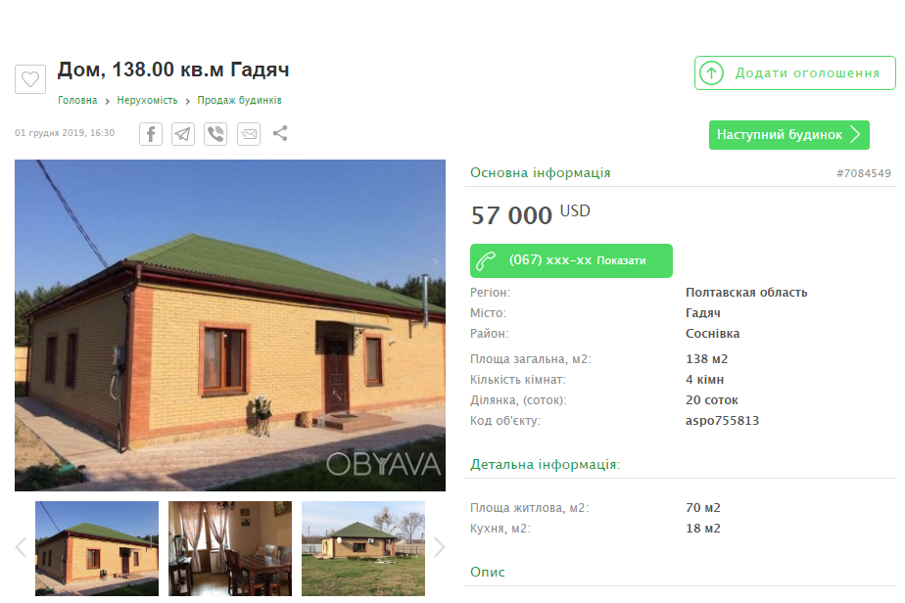Click the Додати оголошення button text

click(807, 73)
